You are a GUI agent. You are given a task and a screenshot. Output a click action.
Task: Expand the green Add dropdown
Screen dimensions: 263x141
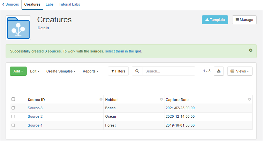(18, 71)
